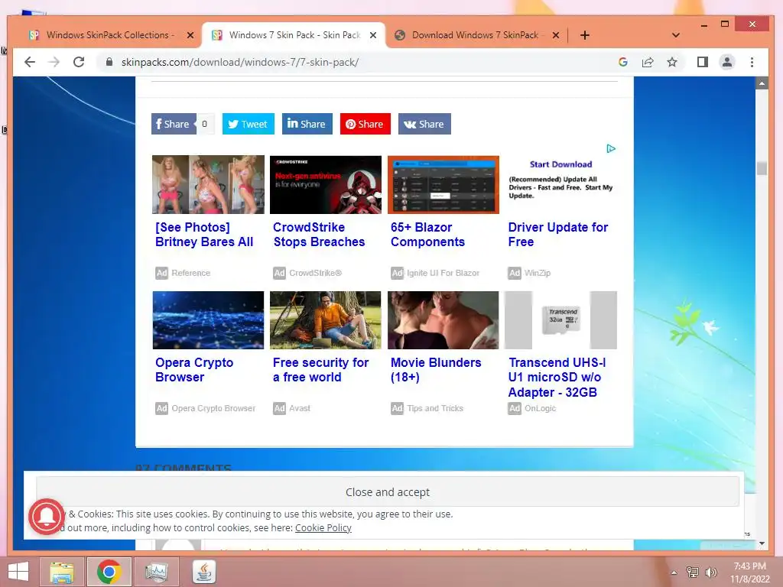Open File Explorer from taskbar
The width and height of the screenshot is (783, 587).
[x=62, y=572]
